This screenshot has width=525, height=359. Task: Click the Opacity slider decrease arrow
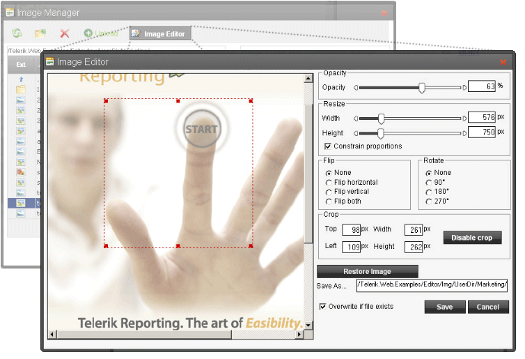[356, 88]
